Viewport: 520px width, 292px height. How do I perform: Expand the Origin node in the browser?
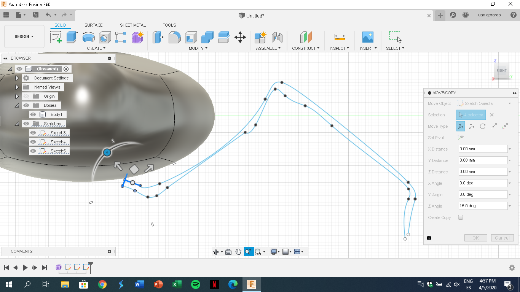17,96
